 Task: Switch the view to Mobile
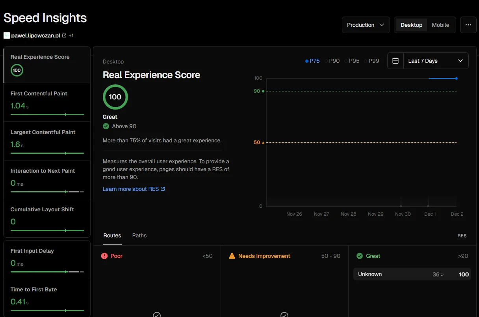click(440, 24)
